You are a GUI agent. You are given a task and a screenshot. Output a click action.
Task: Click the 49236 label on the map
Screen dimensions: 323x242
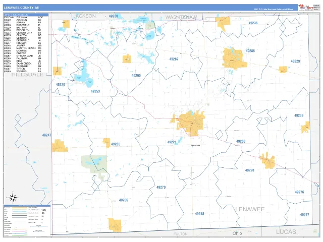[253, 23]
